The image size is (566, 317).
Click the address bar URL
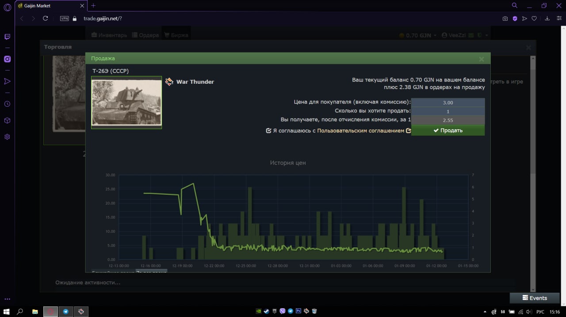click(102, 19)
